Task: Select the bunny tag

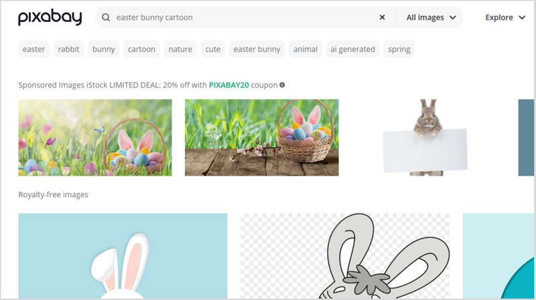Action: point(104,49)
